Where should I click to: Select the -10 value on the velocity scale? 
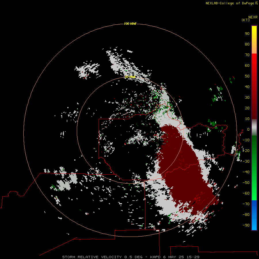246,140
